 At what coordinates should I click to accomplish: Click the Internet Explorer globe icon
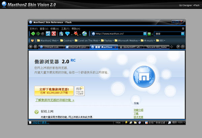[x=85, y=34]
